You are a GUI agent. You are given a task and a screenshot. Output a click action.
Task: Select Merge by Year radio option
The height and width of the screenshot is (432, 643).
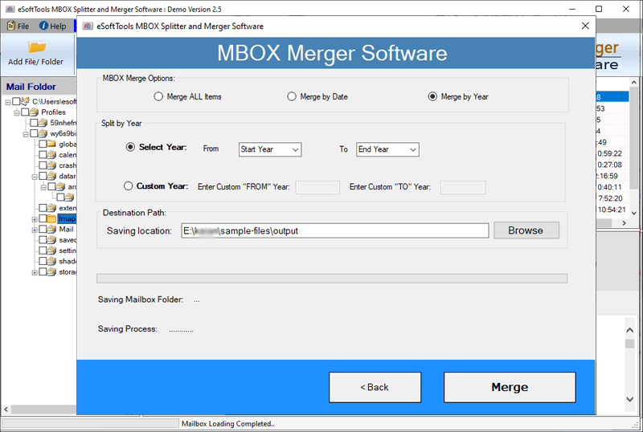pyautogui.click(x=432, y=96)
